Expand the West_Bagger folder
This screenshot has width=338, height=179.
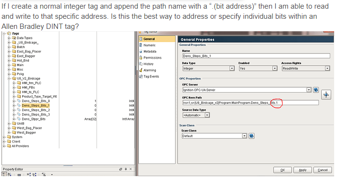click(9, 132)
